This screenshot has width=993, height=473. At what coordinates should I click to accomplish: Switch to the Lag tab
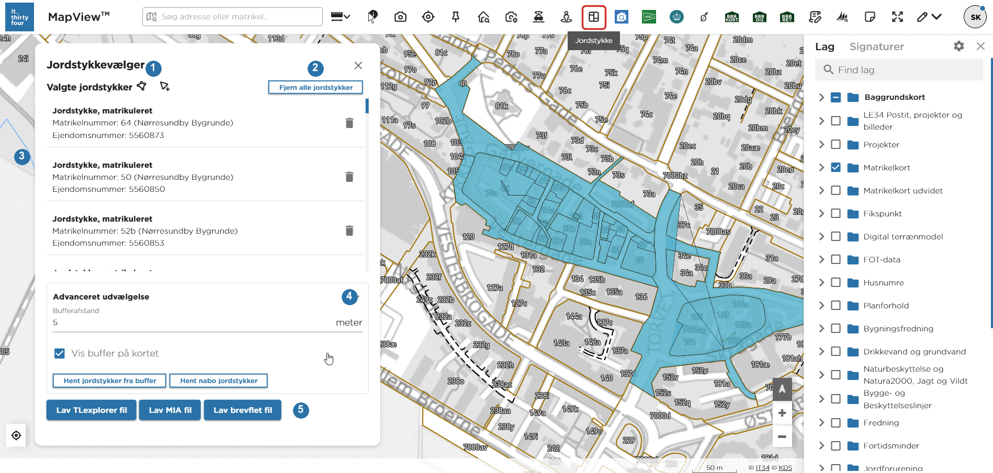(825, 47)
